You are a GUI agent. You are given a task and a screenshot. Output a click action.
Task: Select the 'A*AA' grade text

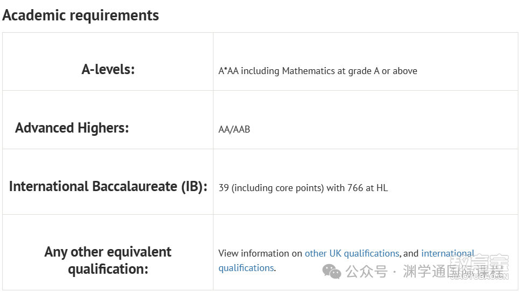click(x=229, y=71)
